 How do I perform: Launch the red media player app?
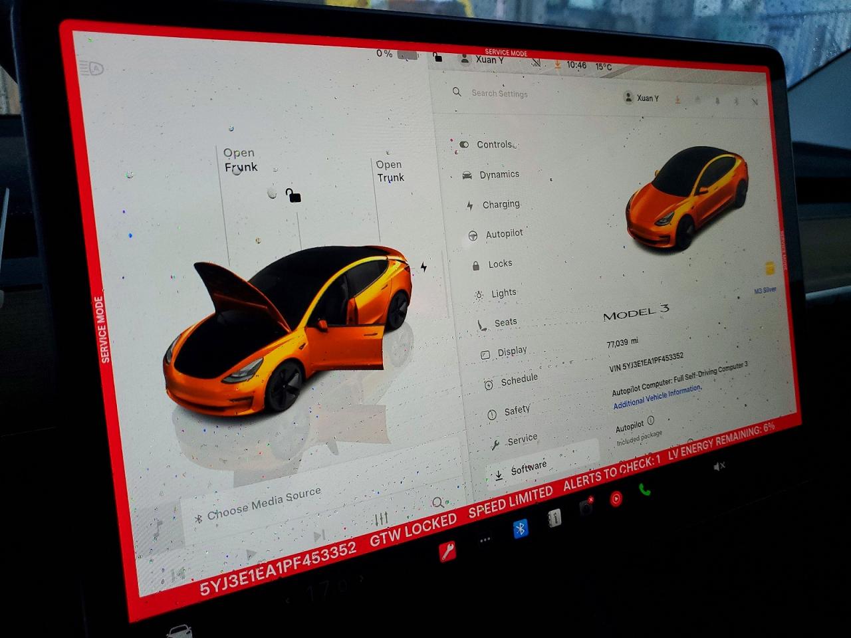click(616, 498)
